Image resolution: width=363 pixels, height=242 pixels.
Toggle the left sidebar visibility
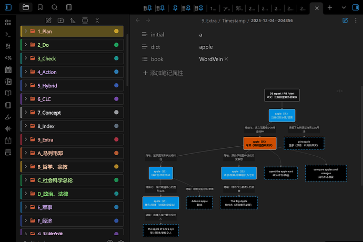point(8,7)
